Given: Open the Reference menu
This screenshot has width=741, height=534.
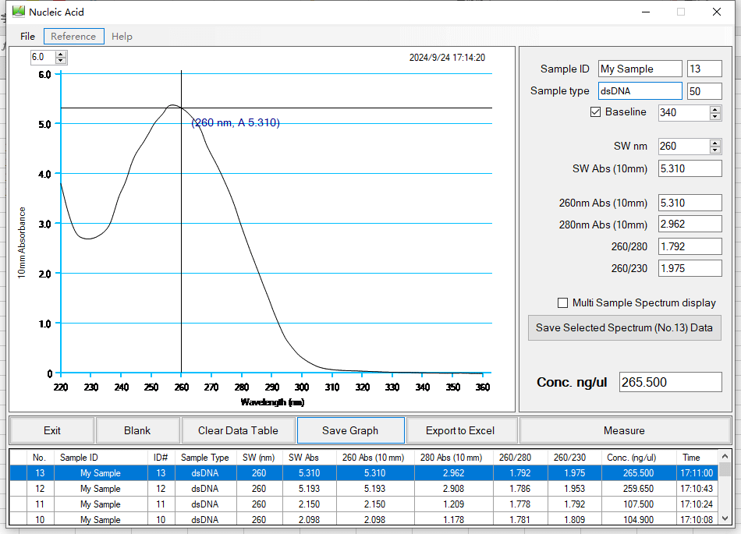Looking at the screenshot, I should point(73,37).
